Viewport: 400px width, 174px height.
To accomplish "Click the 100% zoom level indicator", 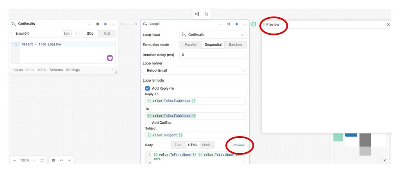I will pos(25,160).
